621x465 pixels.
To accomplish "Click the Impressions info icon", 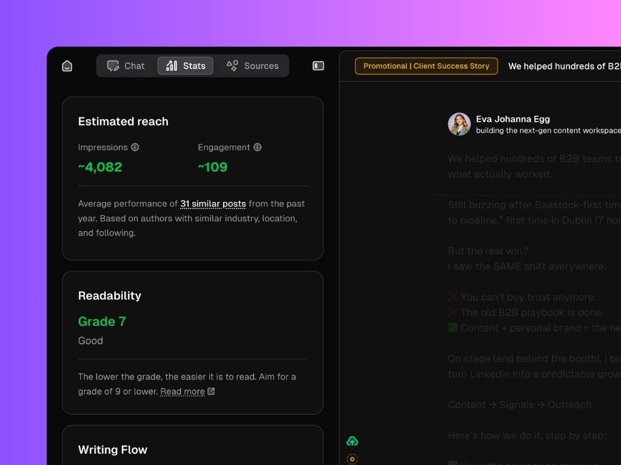I will [x=135, y=147].
